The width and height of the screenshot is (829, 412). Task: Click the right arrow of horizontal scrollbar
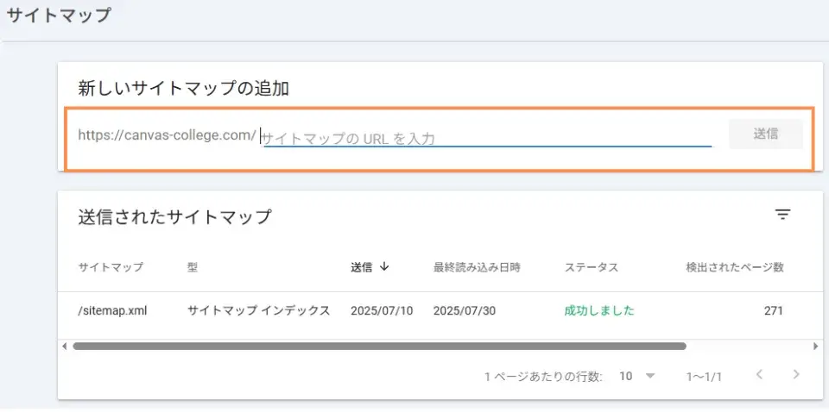click(815, 346)
